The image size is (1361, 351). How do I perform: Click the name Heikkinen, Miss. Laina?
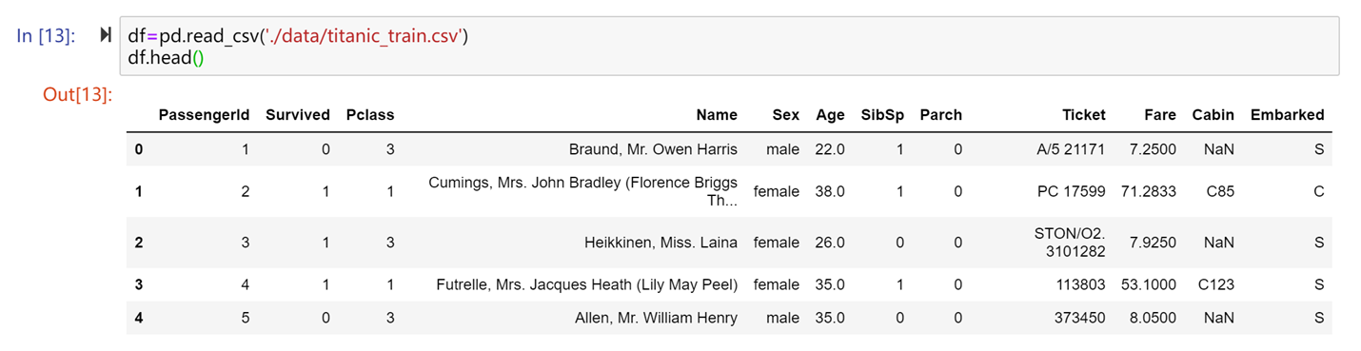tap(661, 243)
